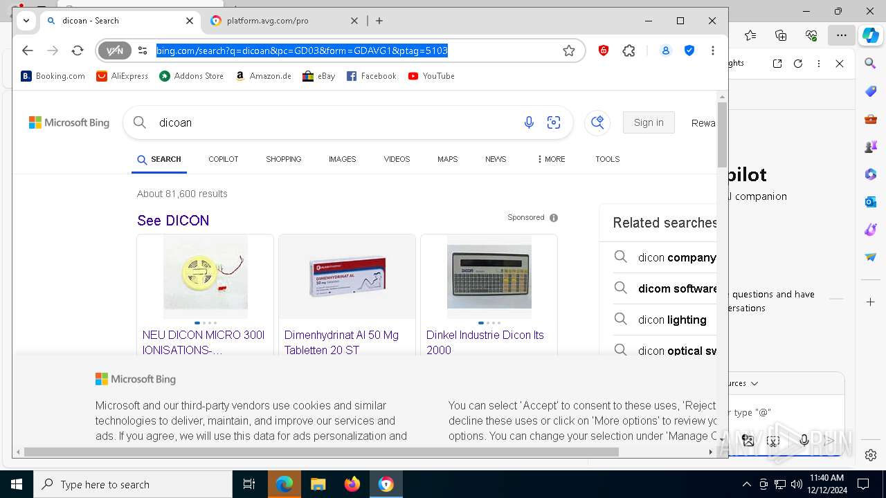Screen dimensions: 886x498
Task: Add a sidebar app with plus icon
Action: [871, 302]
